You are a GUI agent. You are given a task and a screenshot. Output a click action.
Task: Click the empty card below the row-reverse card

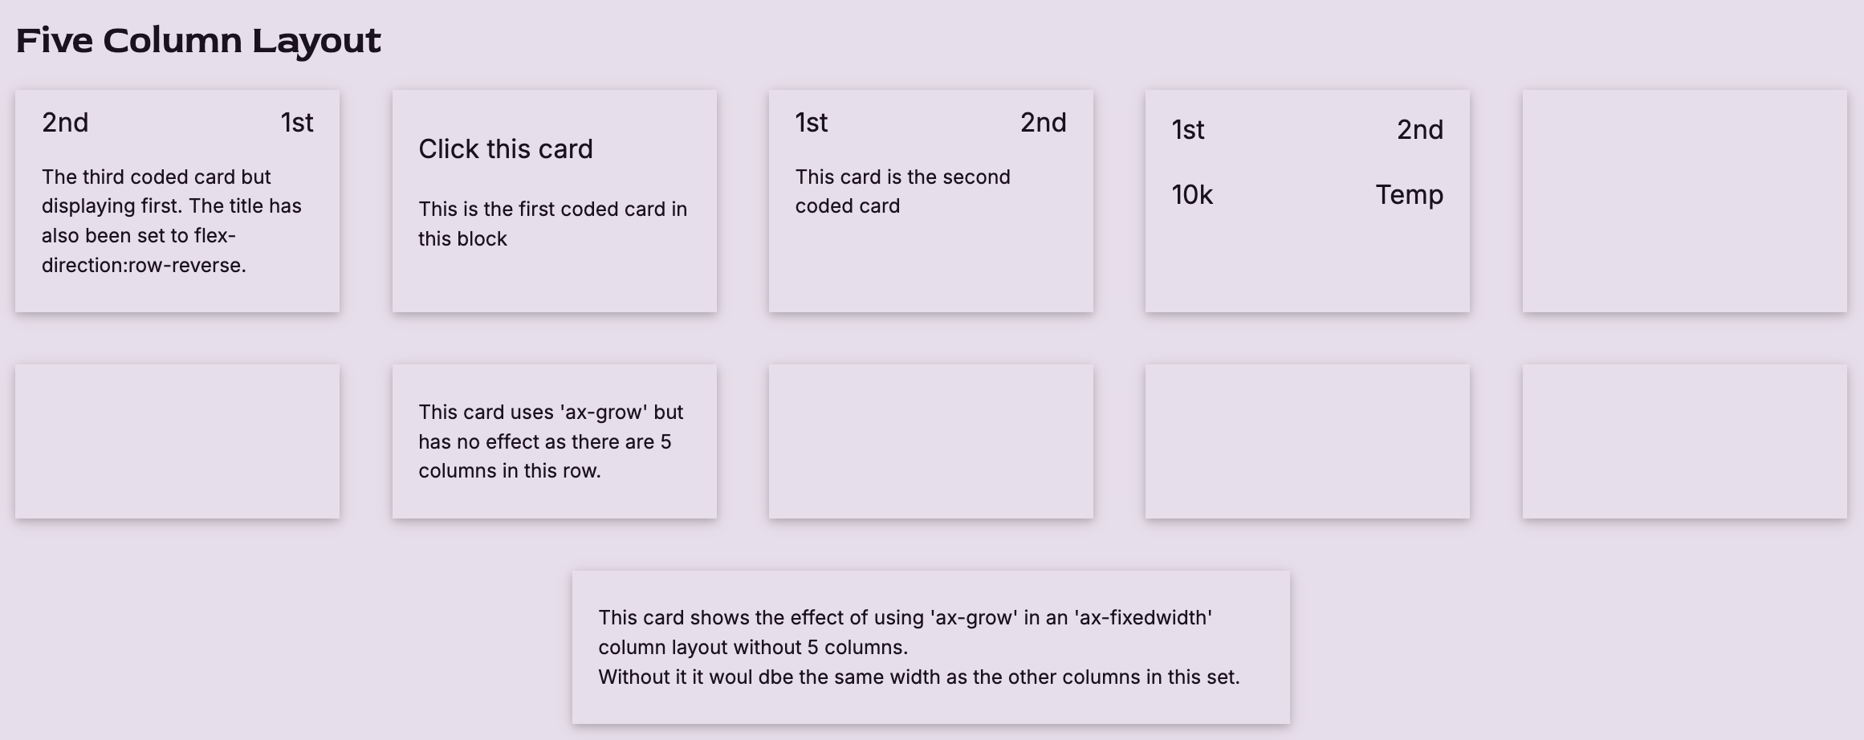(x=177, y=441)
